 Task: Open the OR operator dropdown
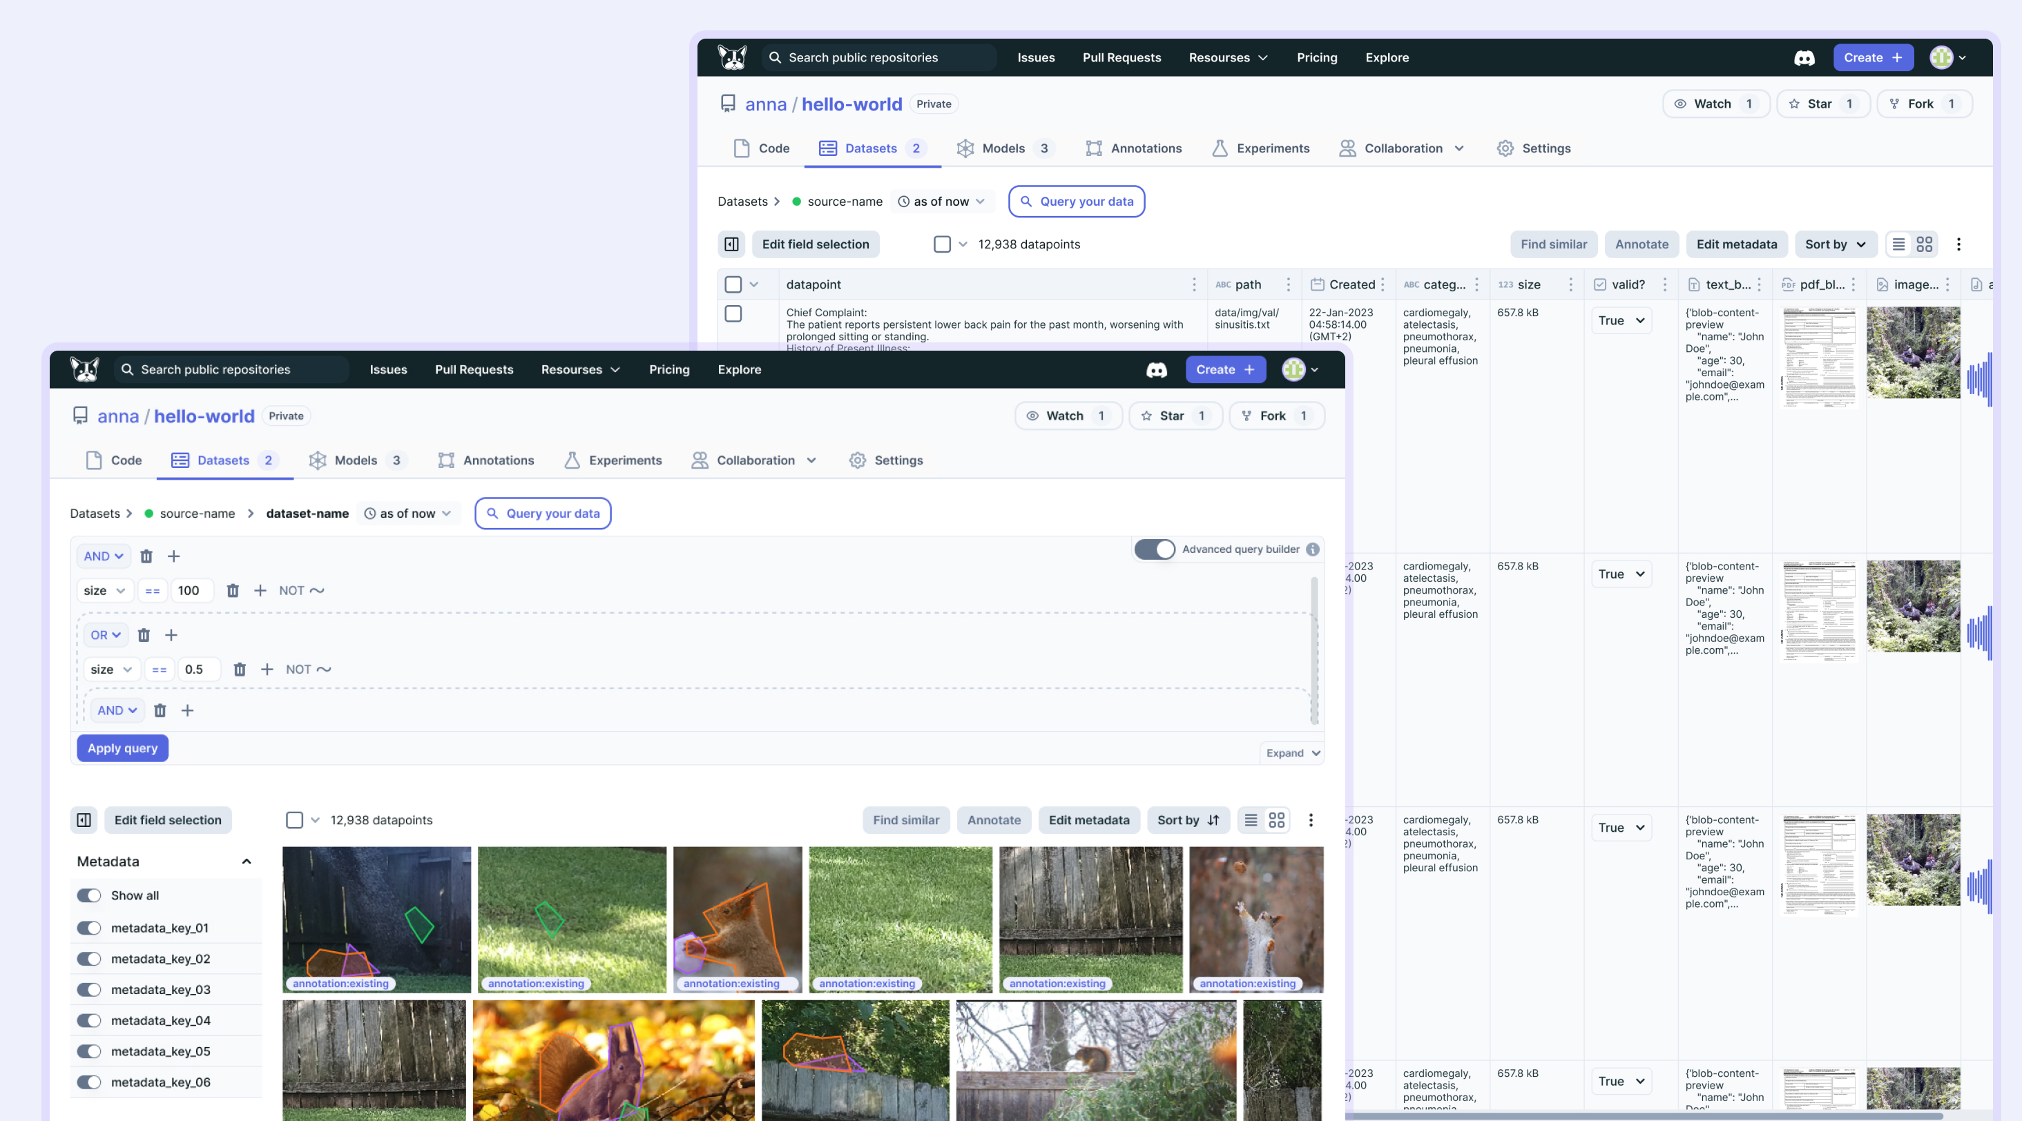pos(105,634)
